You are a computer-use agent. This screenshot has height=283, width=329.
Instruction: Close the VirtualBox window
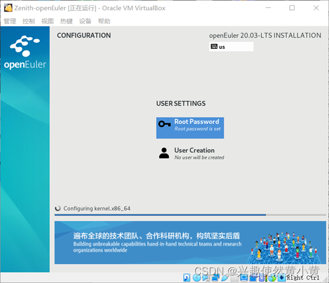tap(316, 8)
